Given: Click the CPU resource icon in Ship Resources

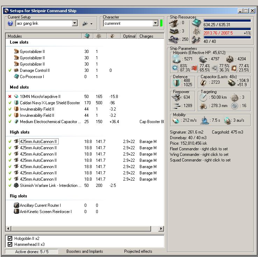Looking at the screenshot, I should [x=196, y=23].
